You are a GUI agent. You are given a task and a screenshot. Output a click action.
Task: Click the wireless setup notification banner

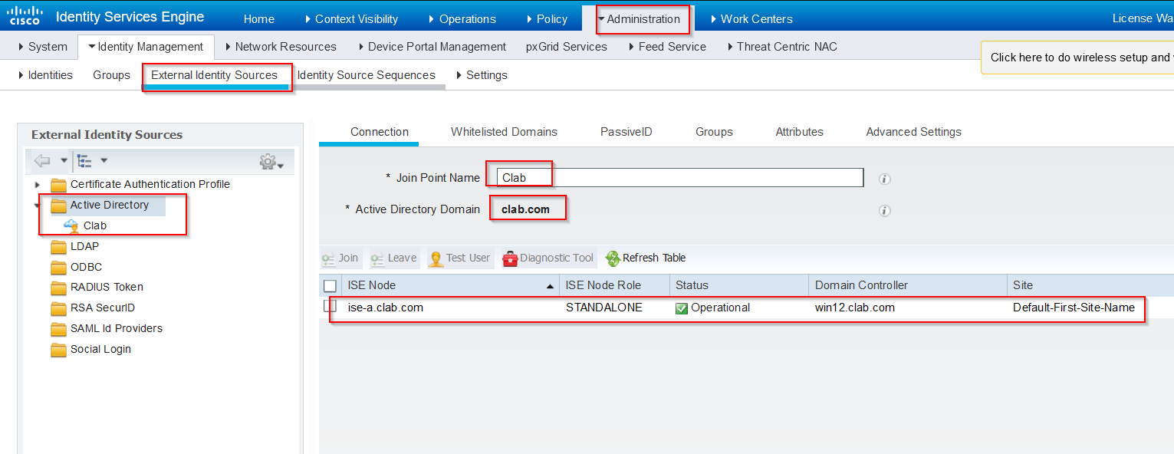coord(1078,58)
